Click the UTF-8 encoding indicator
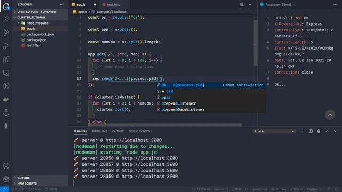The width and height of the screenshot is (342, 192). [x=236, y=189]
